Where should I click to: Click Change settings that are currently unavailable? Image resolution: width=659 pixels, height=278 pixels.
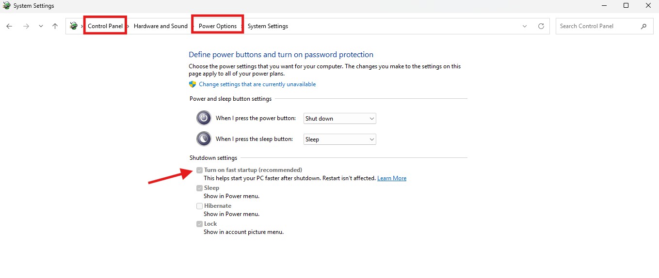(257, 84)
